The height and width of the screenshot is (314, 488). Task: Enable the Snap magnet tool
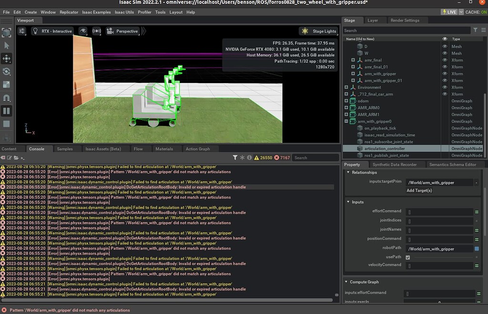pos(6,98)
